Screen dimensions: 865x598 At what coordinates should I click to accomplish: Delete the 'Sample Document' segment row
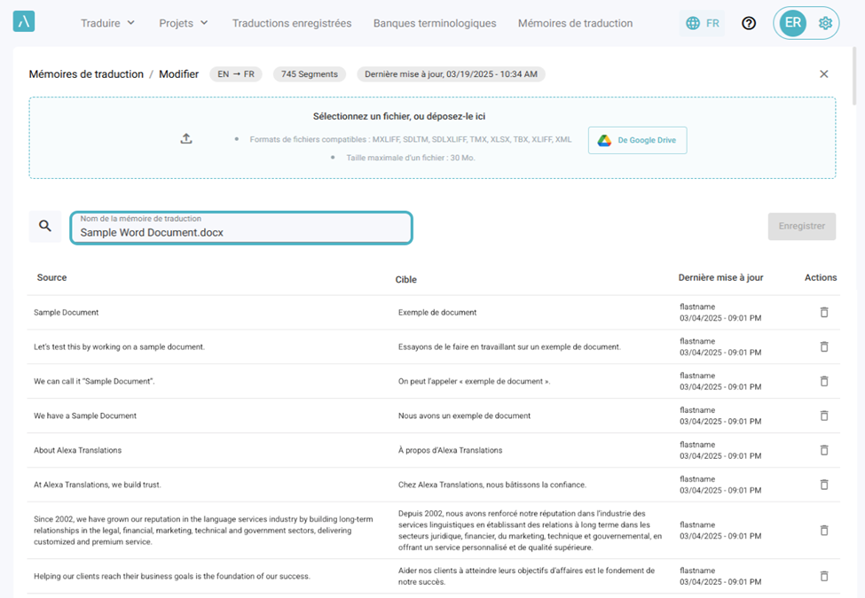click(x=824, y=312)
